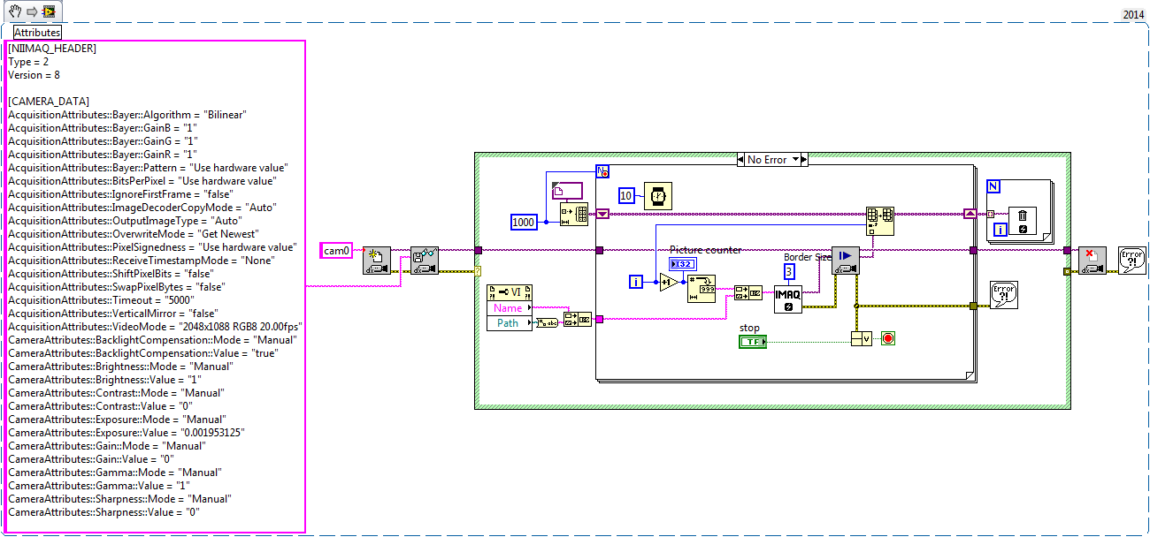1150x537 pixels.
Task: Click the left shift register down arrow
Action: point(602,214)
